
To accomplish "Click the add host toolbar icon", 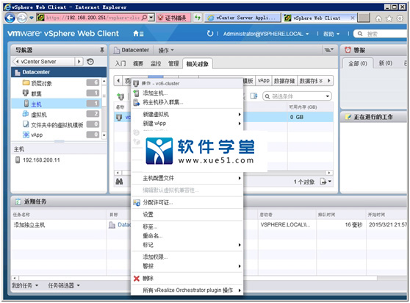I will pos(121,96).
